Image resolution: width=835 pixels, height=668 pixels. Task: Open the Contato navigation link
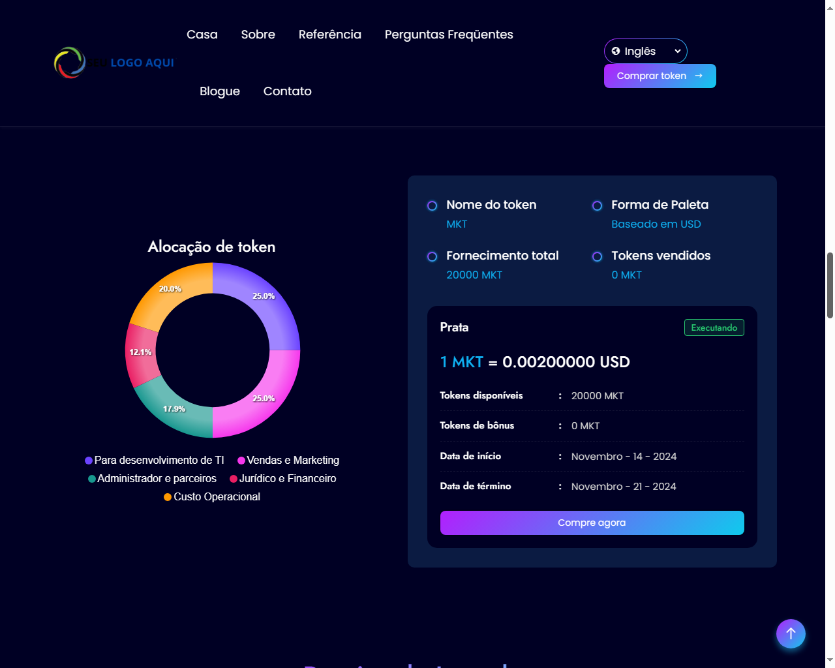click(x=287, y=91)
